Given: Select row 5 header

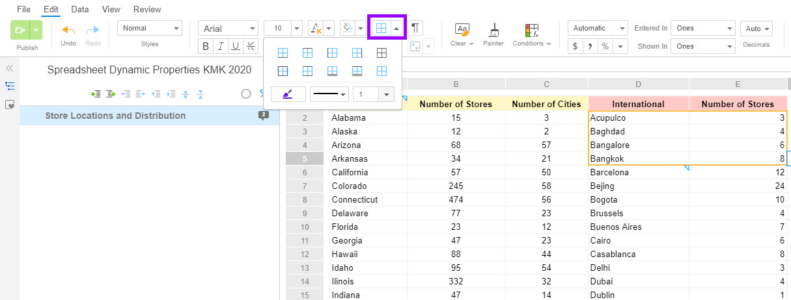Looking at the screenshot, I should point(304,158).
